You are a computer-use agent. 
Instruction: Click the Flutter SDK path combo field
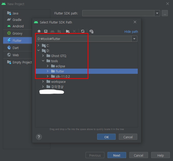(118, 13)
